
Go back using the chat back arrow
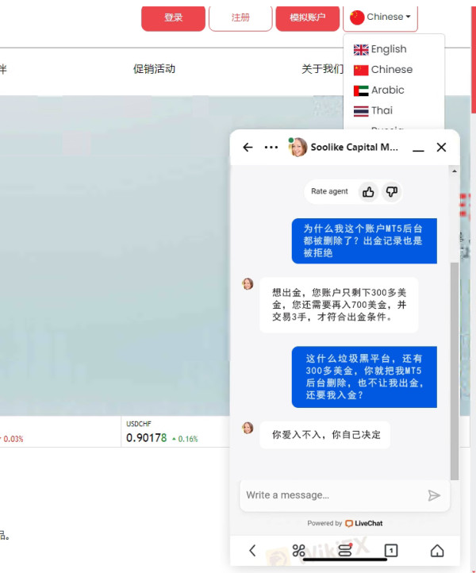pos(248,148)
